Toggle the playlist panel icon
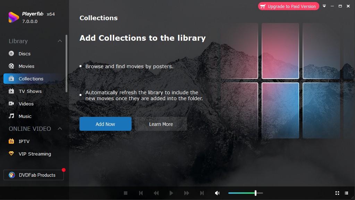Viewport: 355px width, 200px height. click(346, 193)
